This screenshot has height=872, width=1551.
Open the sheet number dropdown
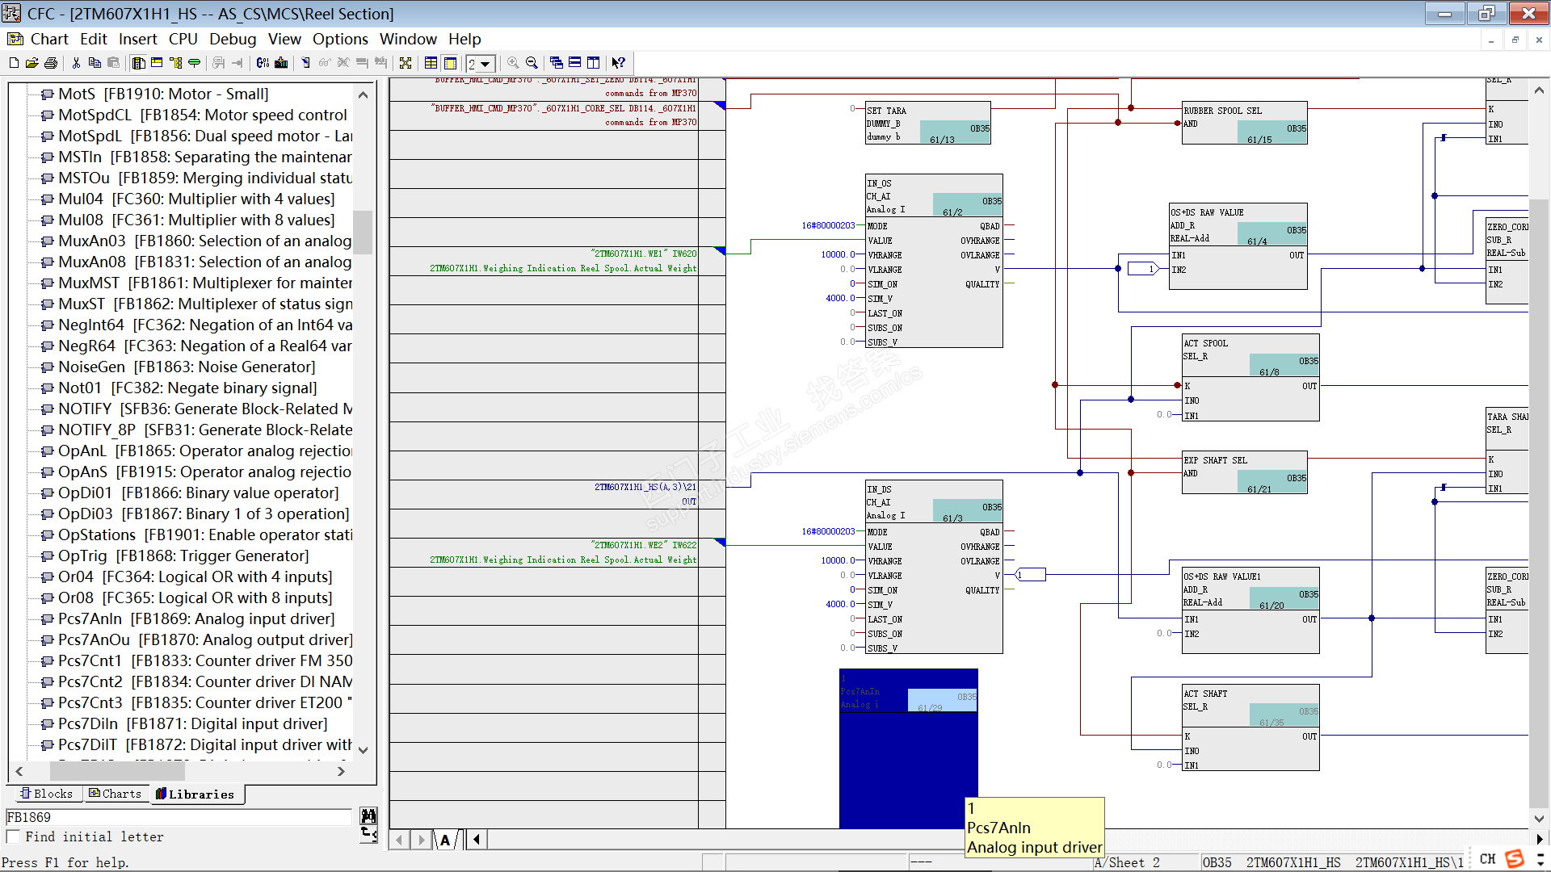tap(485, 64)
